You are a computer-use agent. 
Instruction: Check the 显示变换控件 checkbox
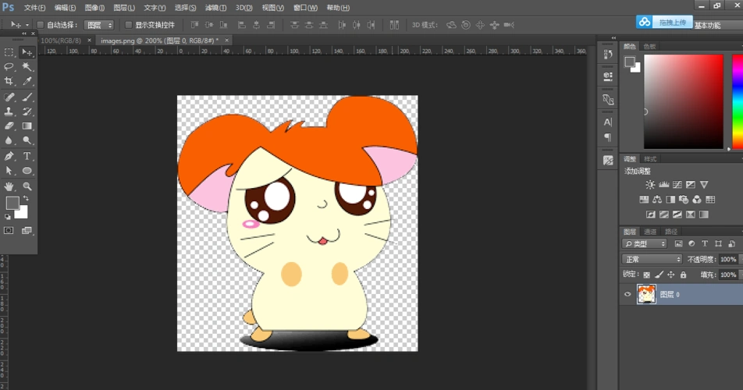tap(129, 25)
